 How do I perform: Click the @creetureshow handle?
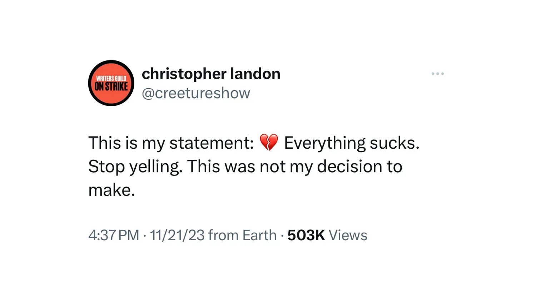pos(196,93)
